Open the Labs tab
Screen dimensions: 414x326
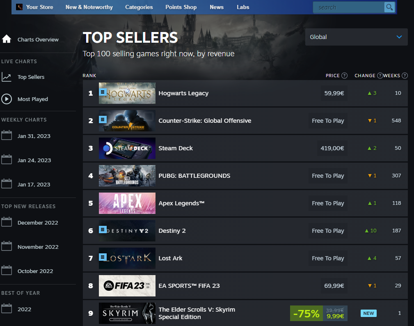tap(243, 7)
